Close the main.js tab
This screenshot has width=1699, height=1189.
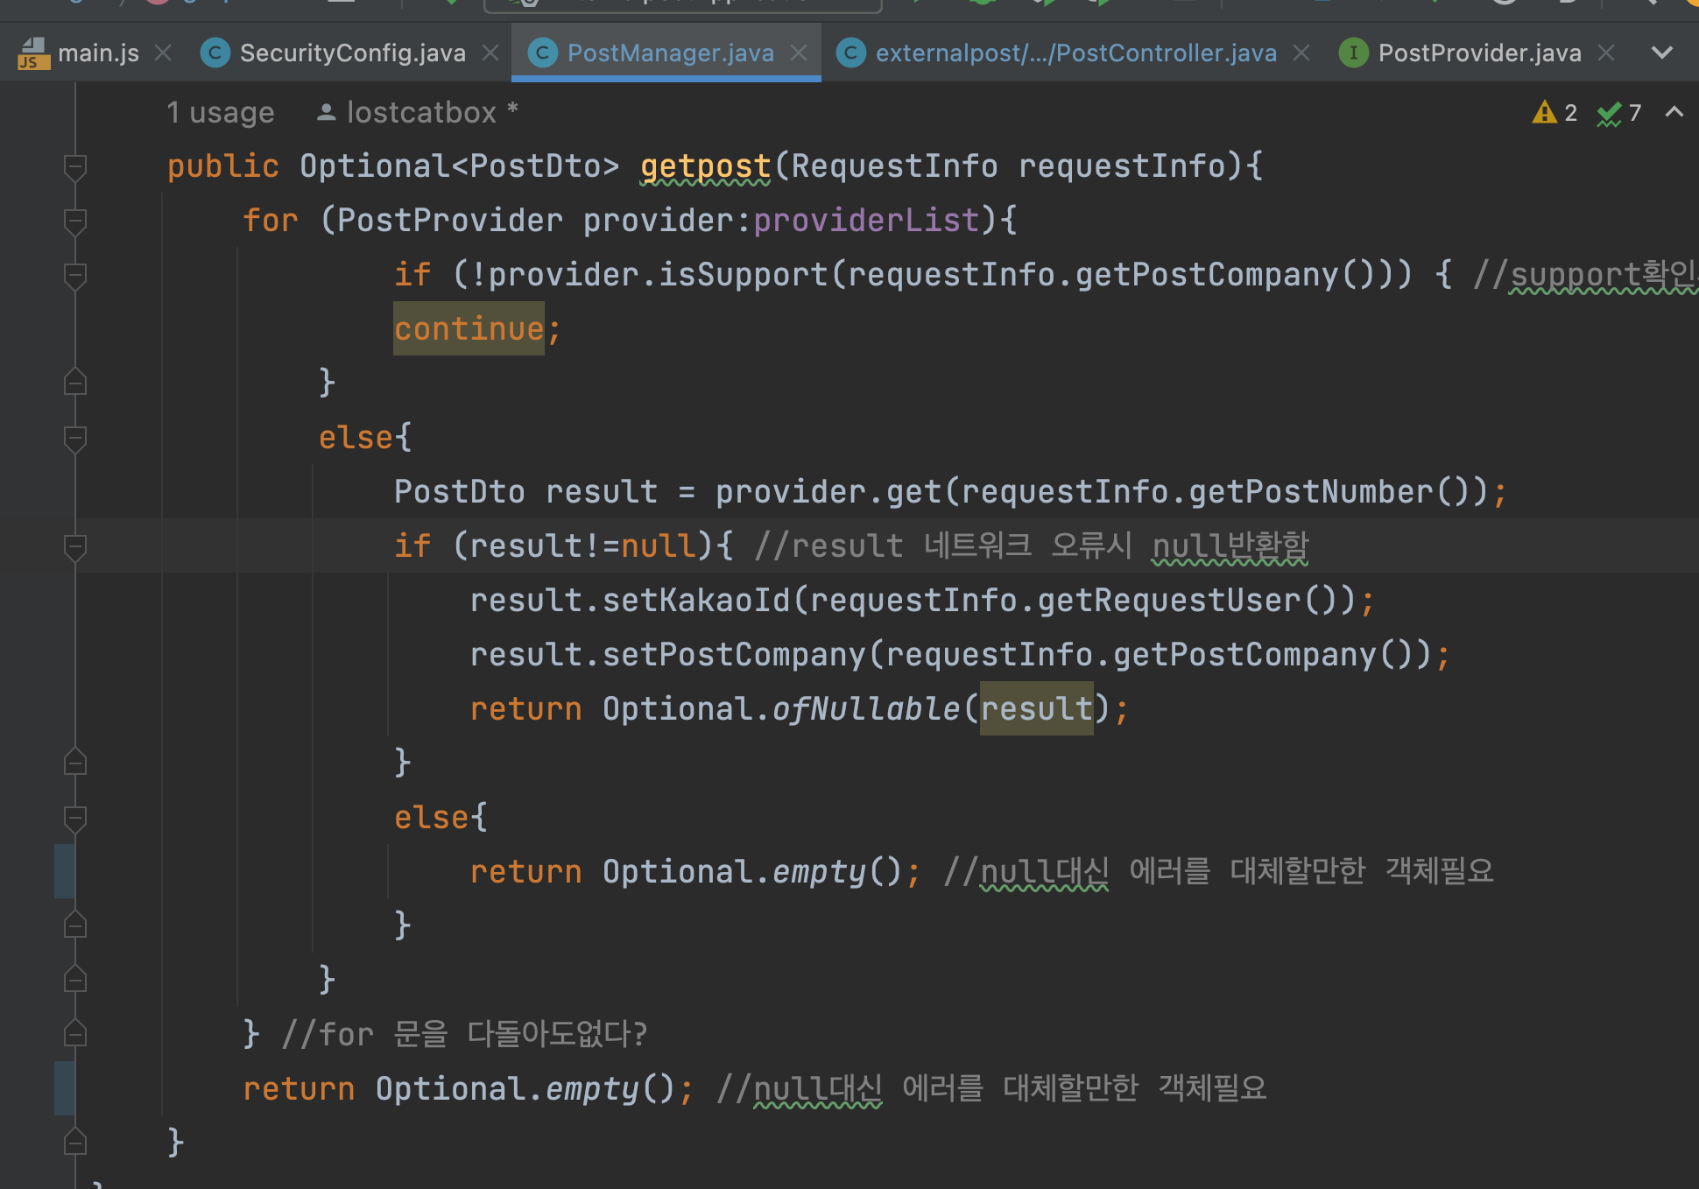pos(163,53)
